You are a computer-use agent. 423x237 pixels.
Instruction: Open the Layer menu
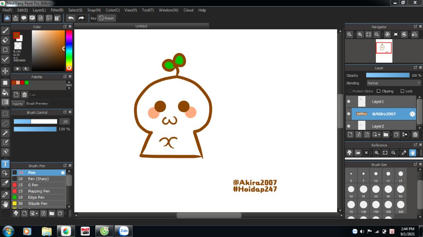[39, 10]
